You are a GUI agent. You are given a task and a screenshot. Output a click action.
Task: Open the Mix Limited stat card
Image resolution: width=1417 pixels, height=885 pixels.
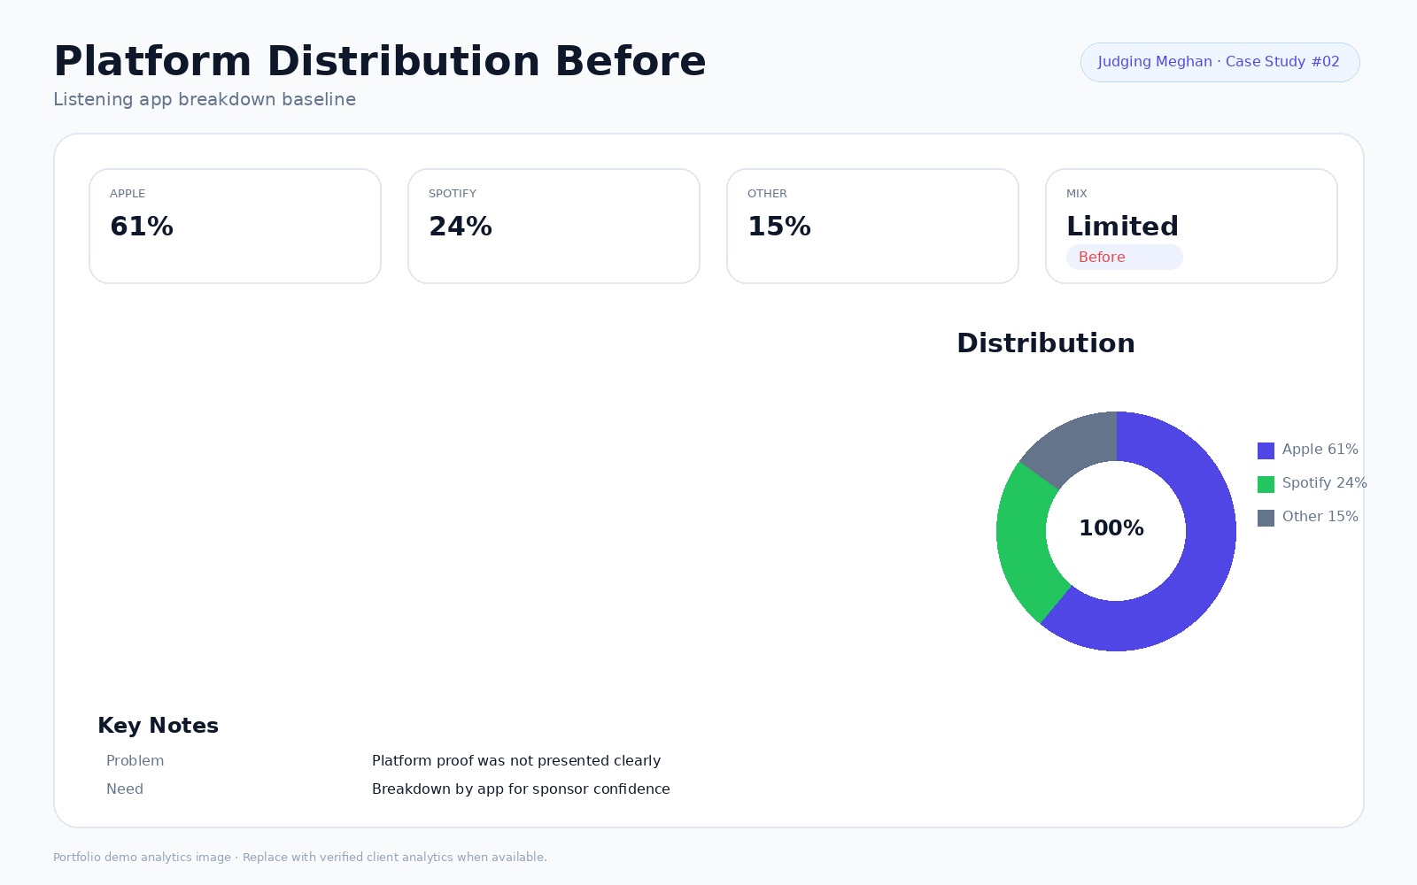(x=1191, y=226)
